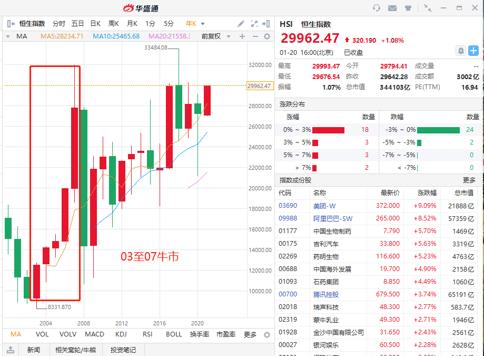Select the 药明生物 row
484x356 pixels.
click(376, 256)
